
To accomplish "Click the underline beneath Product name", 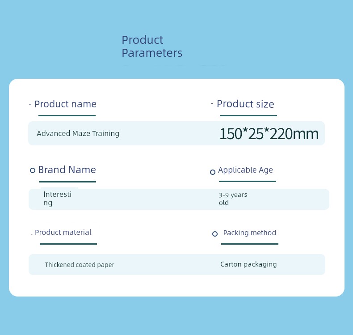I will pos(67,115).
